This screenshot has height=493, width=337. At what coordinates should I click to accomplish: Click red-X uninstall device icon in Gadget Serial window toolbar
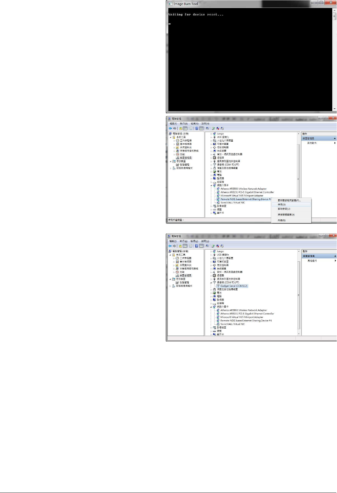[218, 246]
